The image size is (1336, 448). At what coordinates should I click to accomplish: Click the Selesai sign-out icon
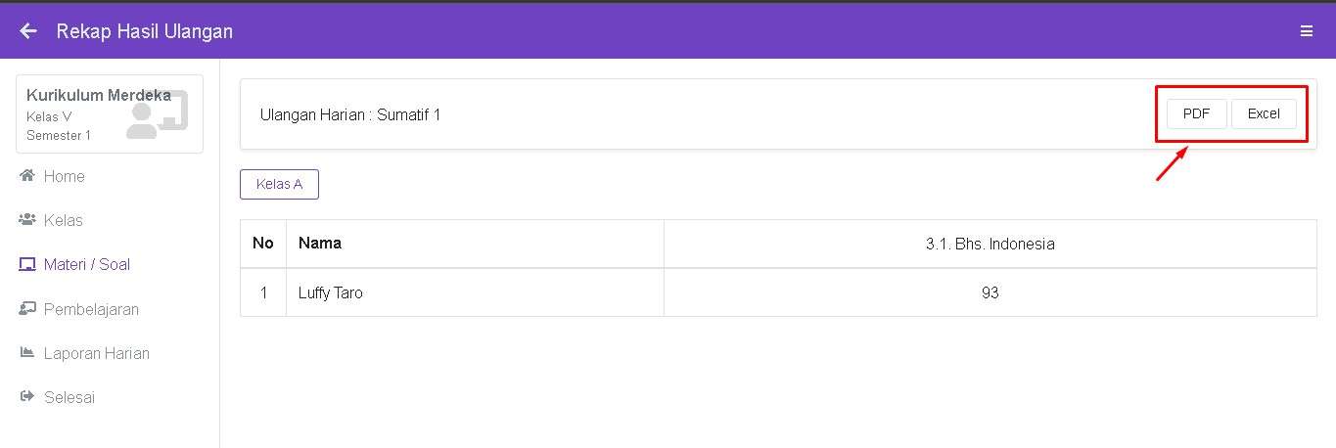pos(27,398)
